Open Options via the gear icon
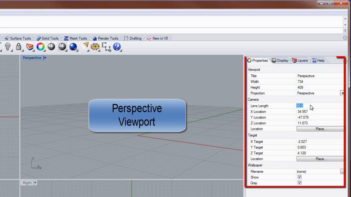Viewport: 351px width, 197px height. click(95, 47)
